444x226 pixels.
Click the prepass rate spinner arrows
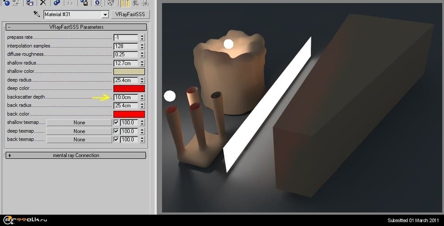click(142, 38)
